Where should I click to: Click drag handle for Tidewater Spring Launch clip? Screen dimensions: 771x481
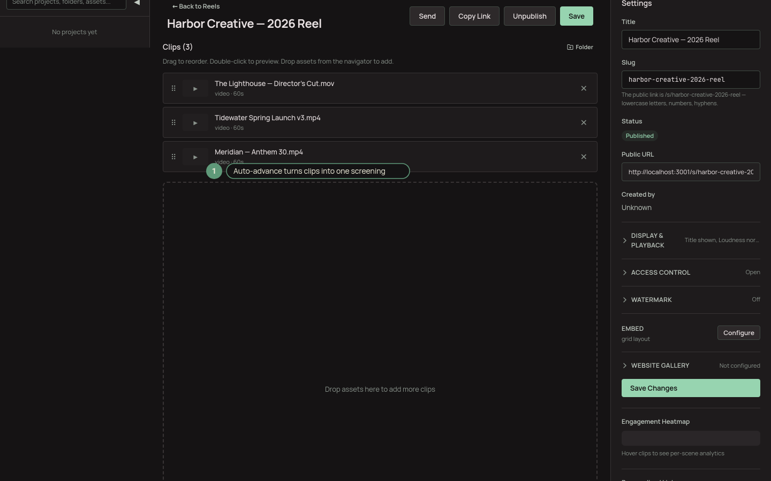pos(173,122)
